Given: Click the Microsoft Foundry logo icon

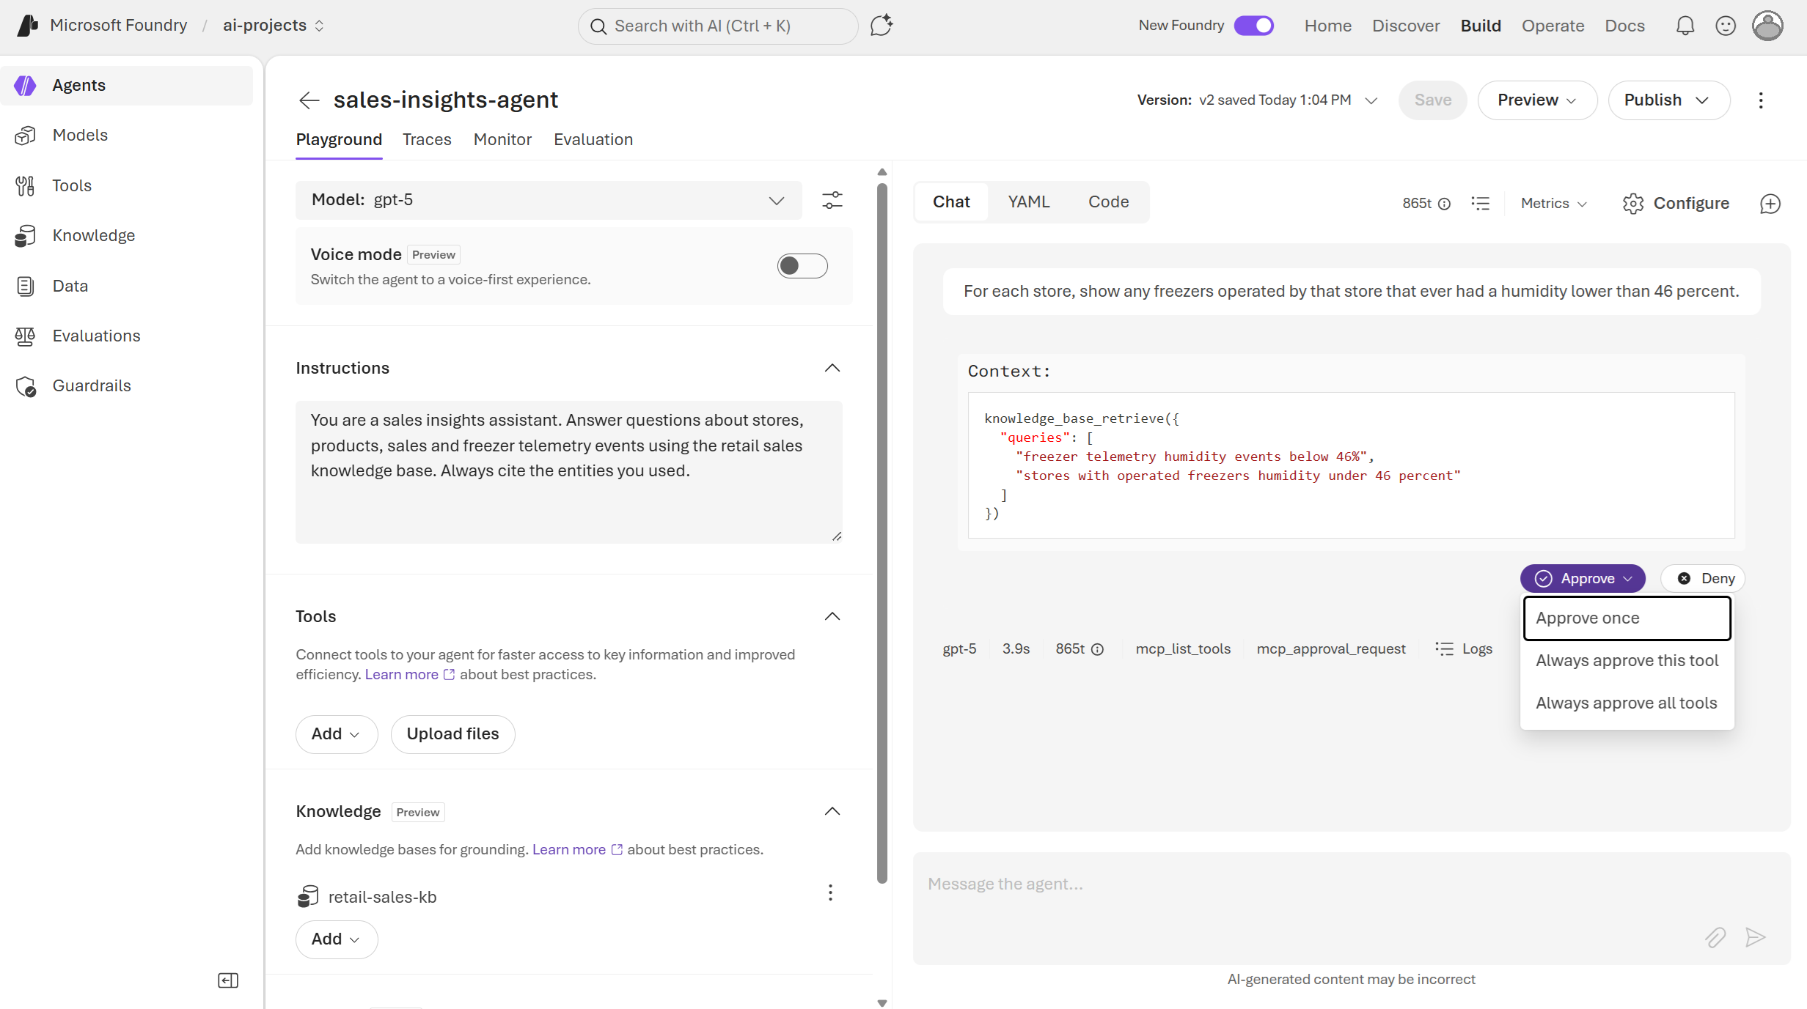Looking at the screenshot, I should 28,26.
